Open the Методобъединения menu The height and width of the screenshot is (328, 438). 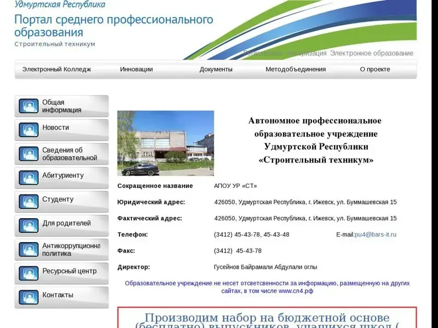pos(296,69)
